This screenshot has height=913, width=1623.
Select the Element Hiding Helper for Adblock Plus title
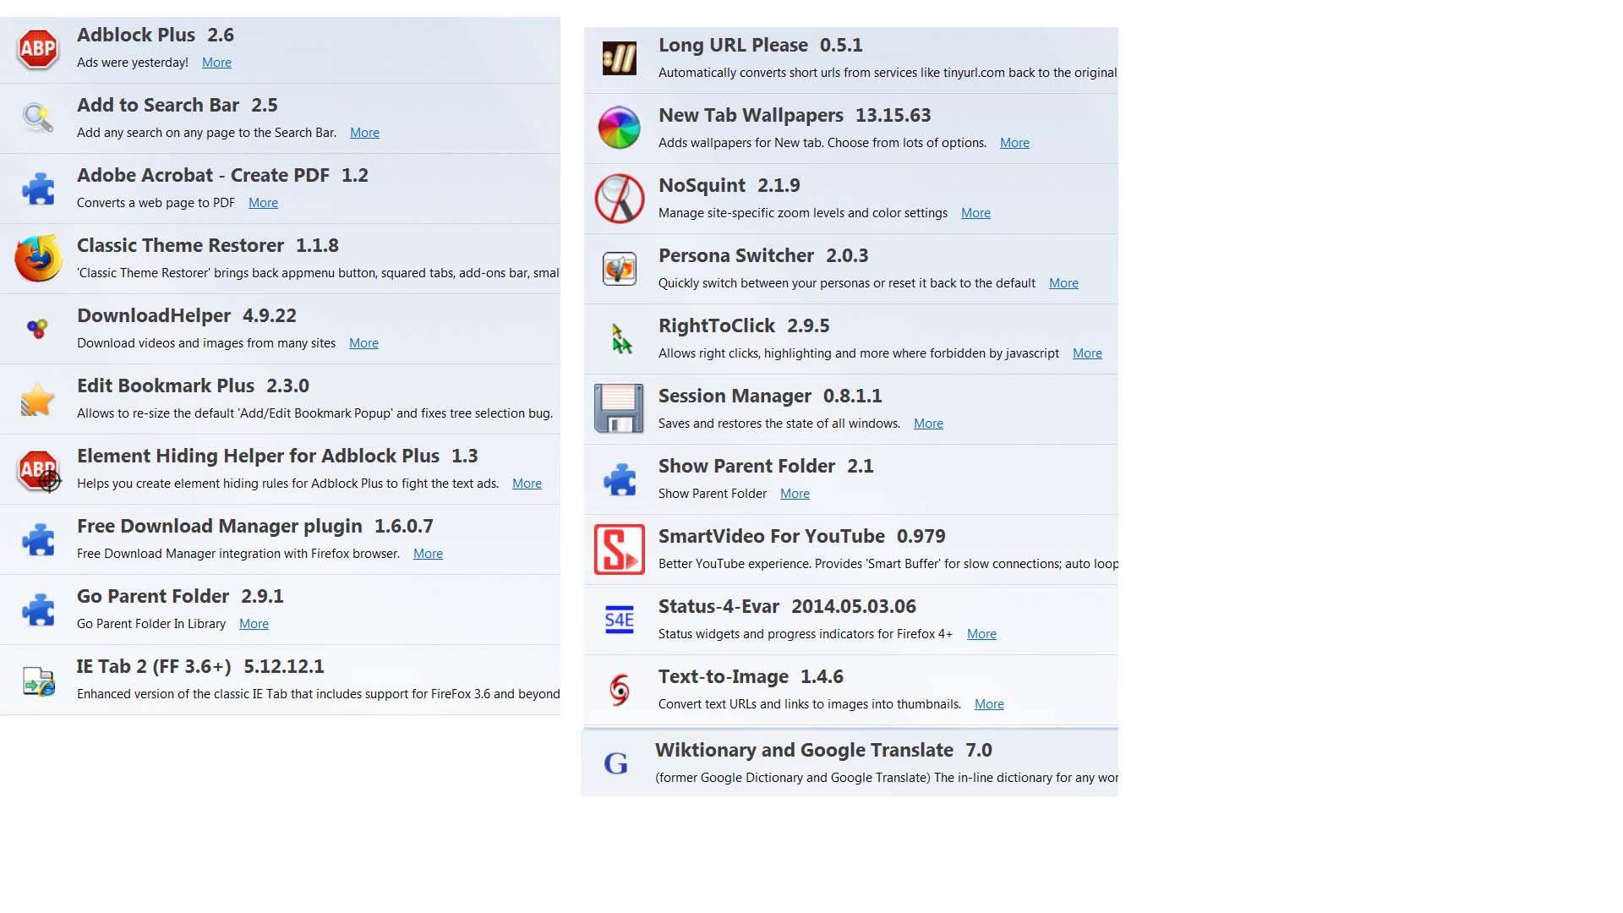[x=277, y=456]
